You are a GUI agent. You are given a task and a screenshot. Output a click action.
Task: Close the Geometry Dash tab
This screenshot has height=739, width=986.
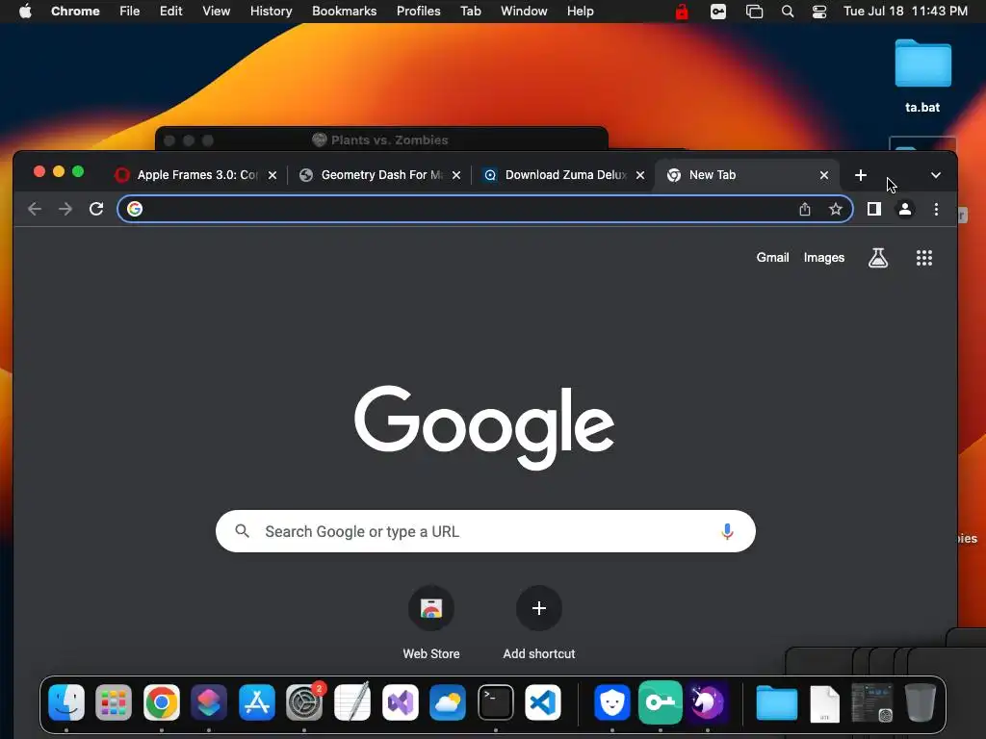pyautogui.click(x=456, y=175)
